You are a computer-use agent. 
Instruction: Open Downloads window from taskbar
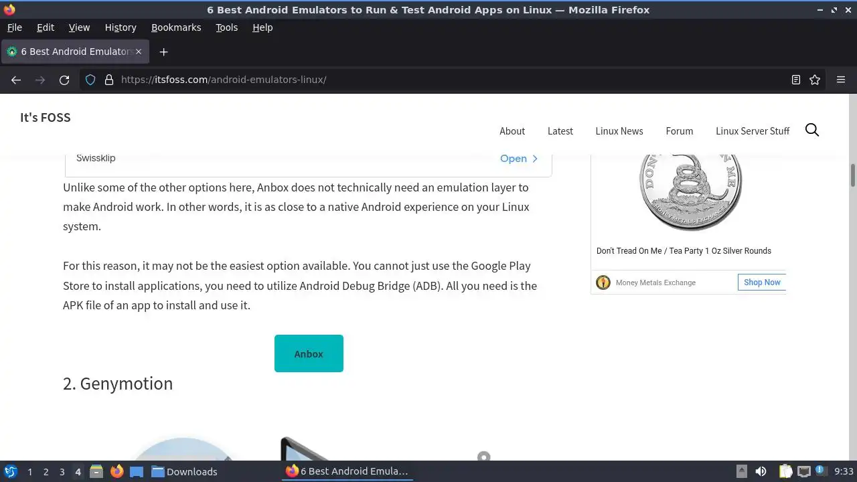click(x=184, y=471)
